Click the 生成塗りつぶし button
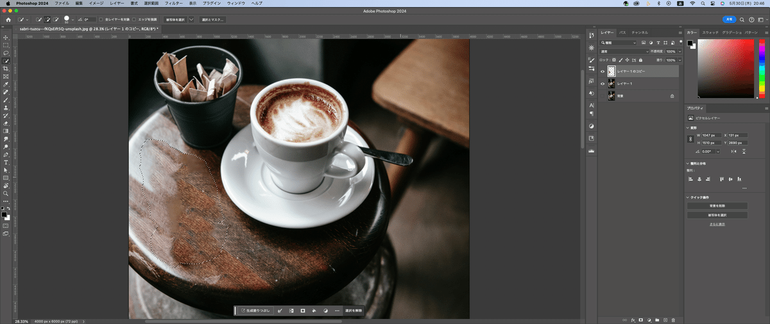Viewport: 770px width, 324px height. (255, 311)
